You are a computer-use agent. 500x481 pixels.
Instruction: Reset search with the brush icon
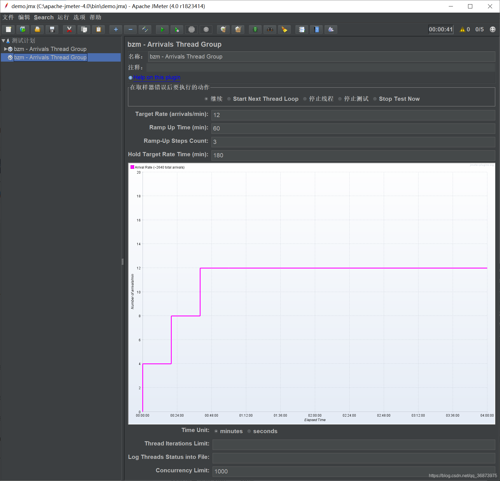pos(284,29)
